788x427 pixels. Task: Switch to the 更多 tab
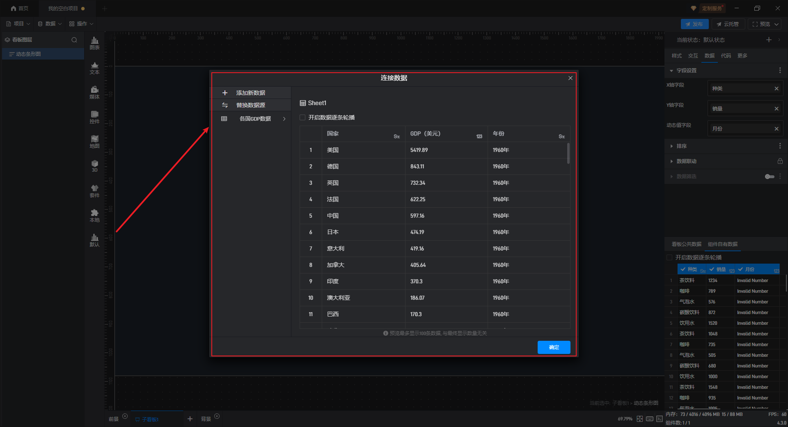coord(742,56)
